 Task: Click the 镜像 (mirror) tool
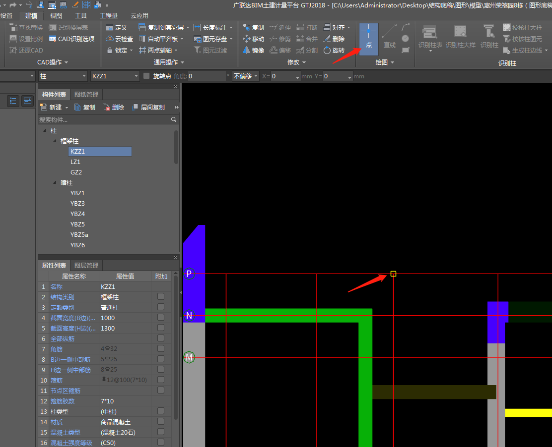(254, 50)
